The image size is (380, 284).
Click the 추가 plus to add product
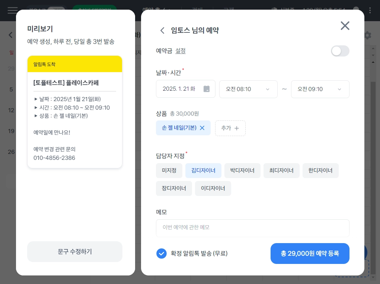230,128
